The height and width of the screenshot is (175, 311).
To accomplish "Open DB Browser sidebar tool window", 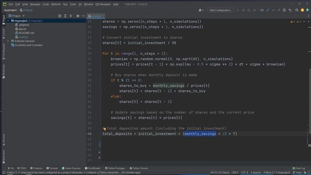I will [3, 71].
